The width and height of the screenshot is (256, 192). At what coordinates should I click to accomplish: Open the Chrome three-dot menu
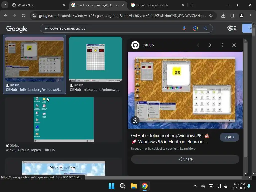click(250, 16)
